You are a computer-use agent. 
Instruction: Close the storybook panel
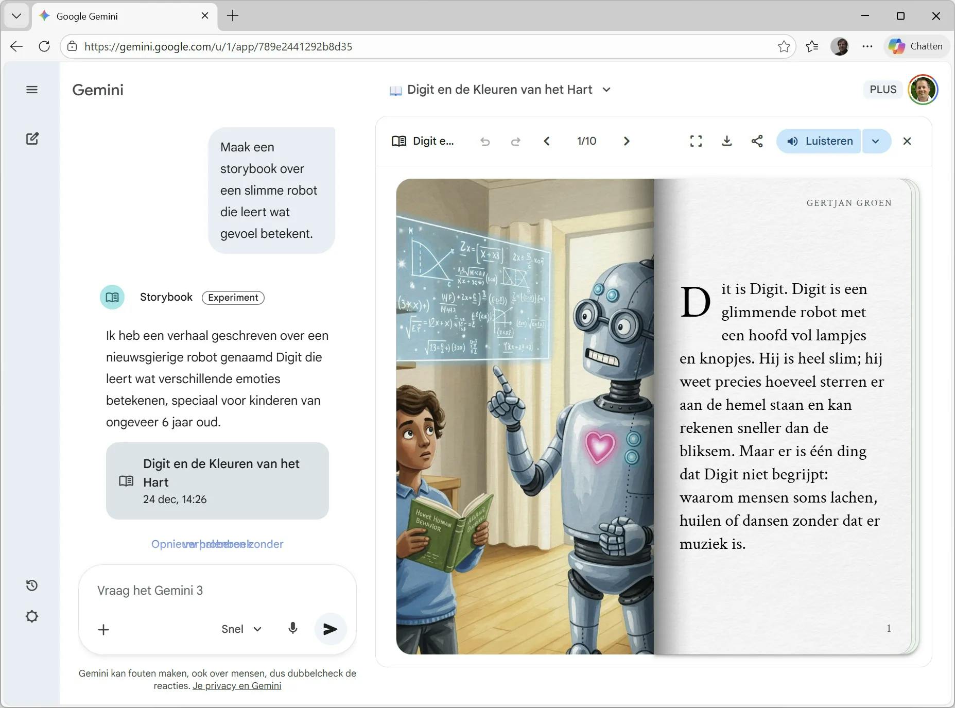907,141
